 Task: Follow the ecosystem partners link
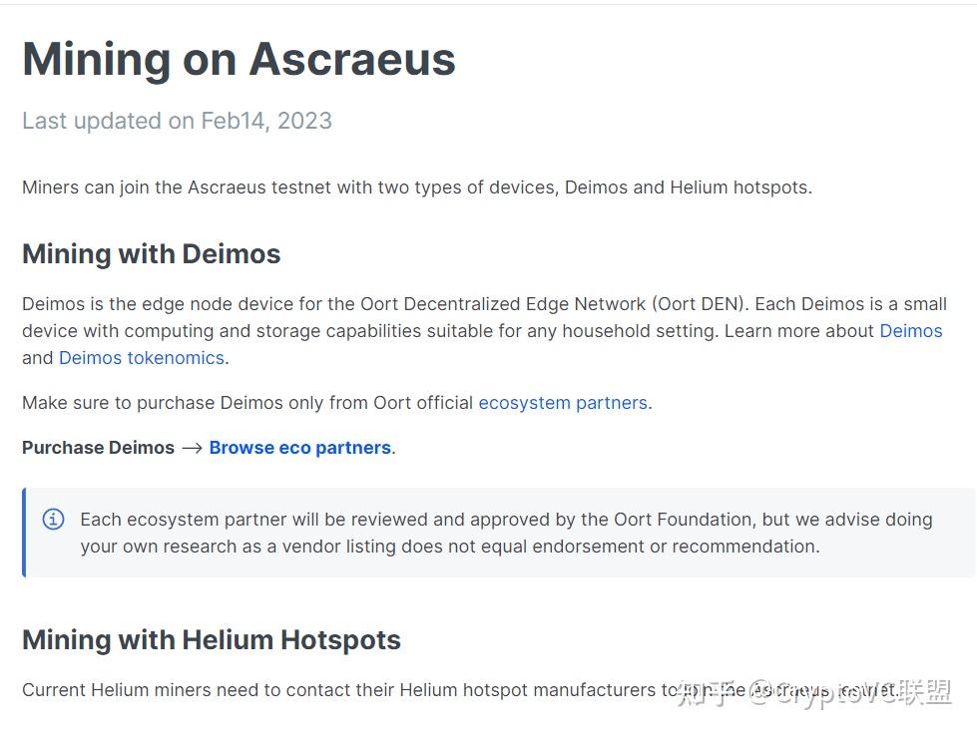pos(563,403)
